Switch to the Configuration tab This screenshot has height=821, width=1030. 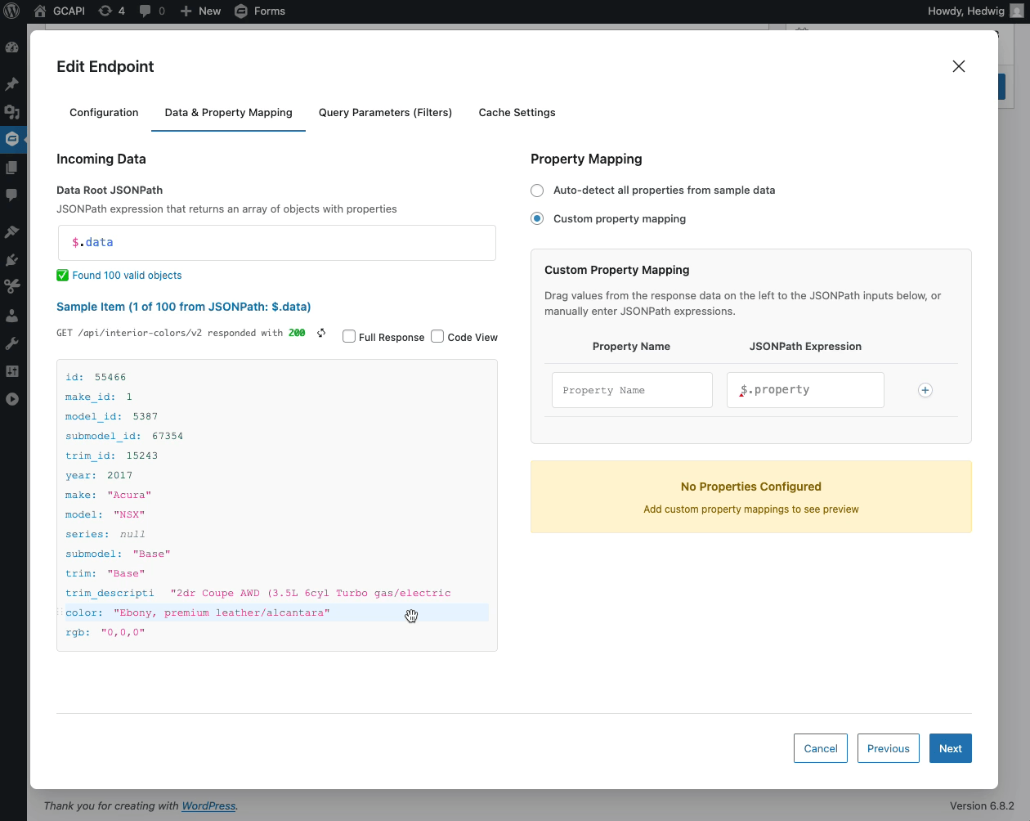point(104,113)
